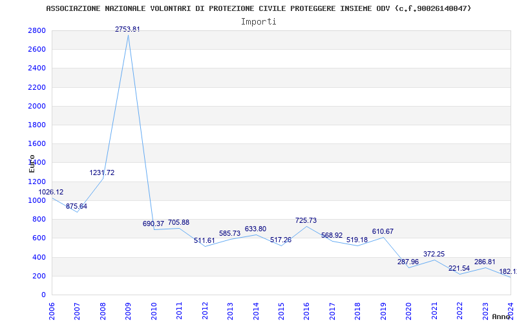Image resolution: width=517 pixels, height=323 pixels.
Task: Select the 2020 year tick label
Action: click(x=409, y=311)
